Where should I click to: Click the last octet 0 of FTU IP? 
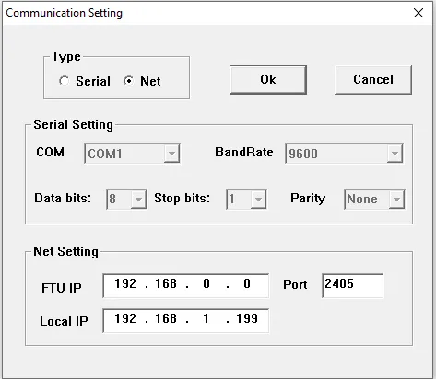coord(247,283)
